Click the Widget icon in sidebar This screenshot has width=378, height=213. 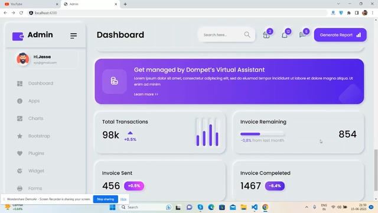coord(19,171)
